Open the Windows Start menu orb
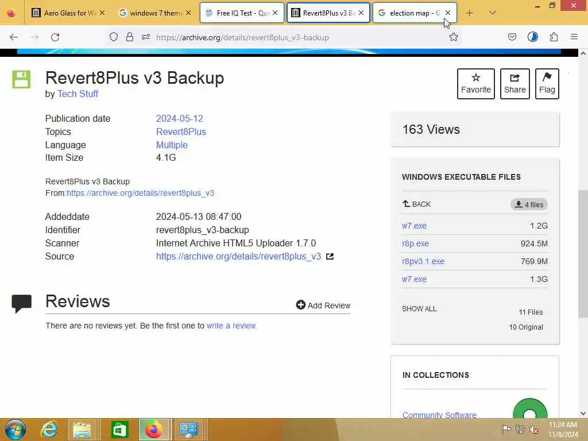Viewport: 588px width, 441px height. pos(16,430)
